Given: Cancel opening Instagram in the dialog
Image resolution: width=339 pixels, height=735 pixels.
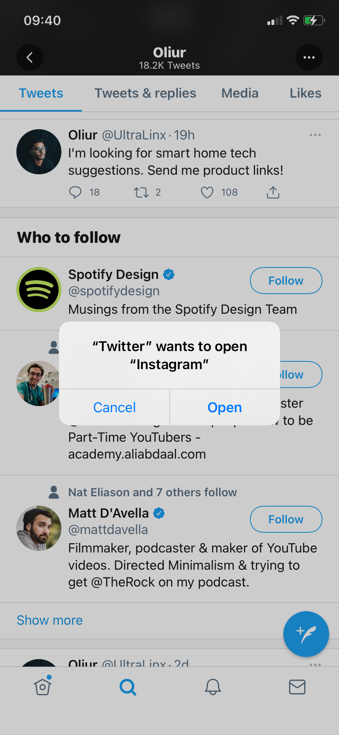Looking at the screenshot, I should click(114, 407).
